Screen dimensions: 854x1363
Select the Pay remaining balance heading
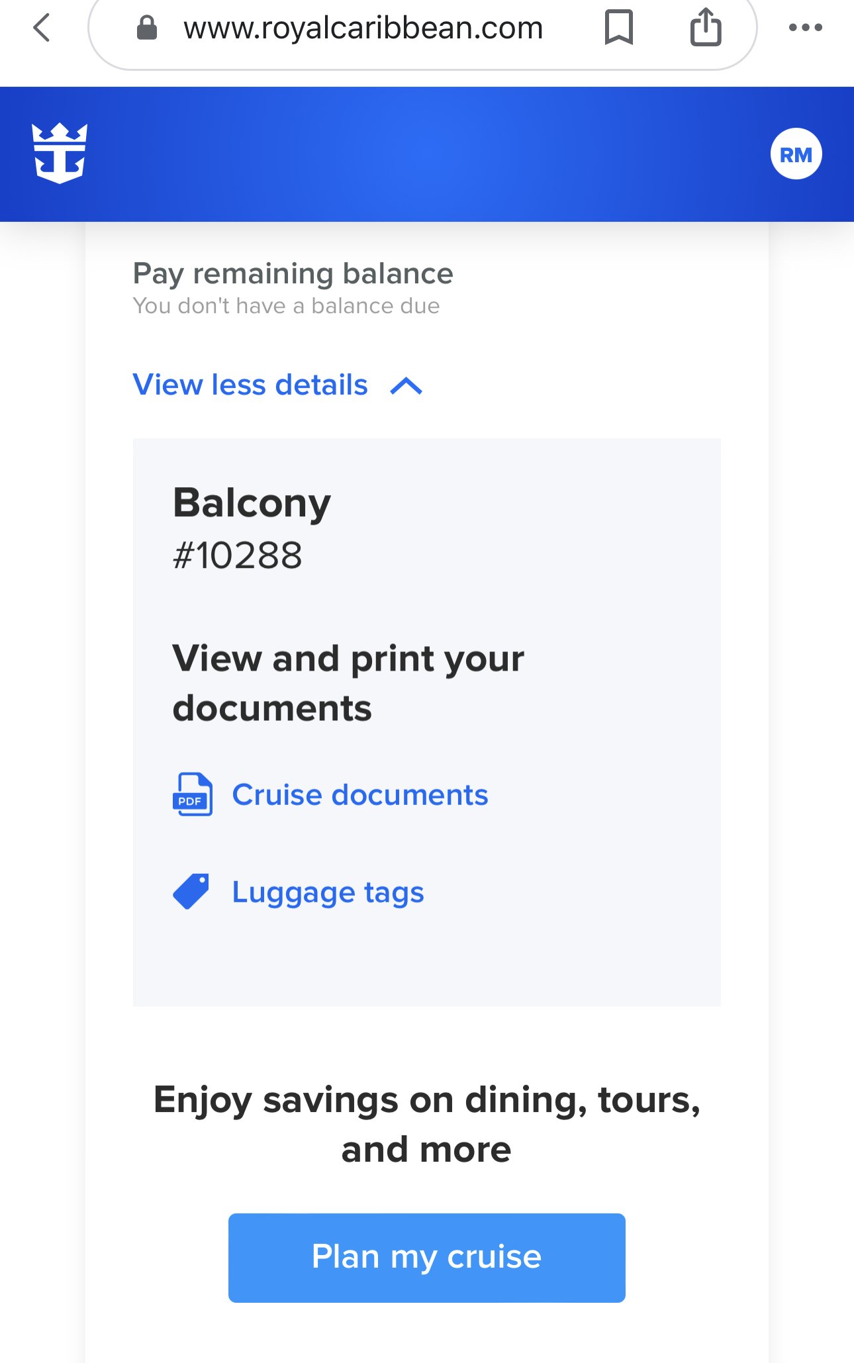pos(293,274)
